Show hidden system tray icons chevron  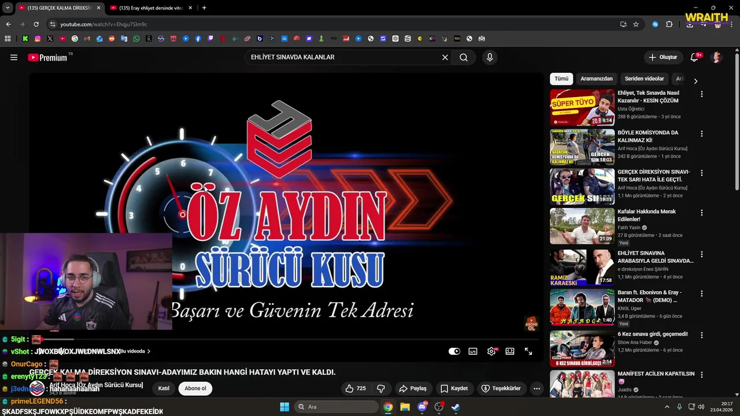tap(667, 407)
